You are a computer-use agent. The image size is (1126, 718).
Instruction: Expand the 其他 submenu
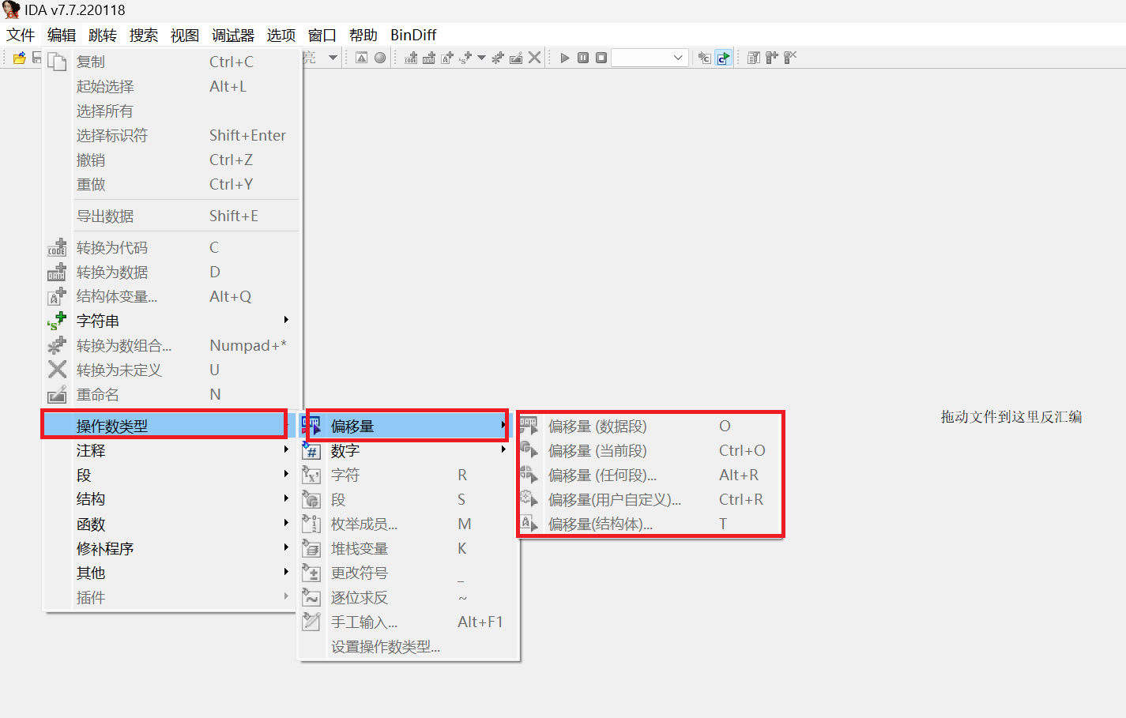coord(171,573)
